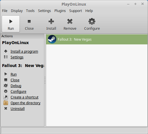The height and width of the screenshot is (134, 148).
Task: Click the sidebar Settings link
Action: [17, 57]
